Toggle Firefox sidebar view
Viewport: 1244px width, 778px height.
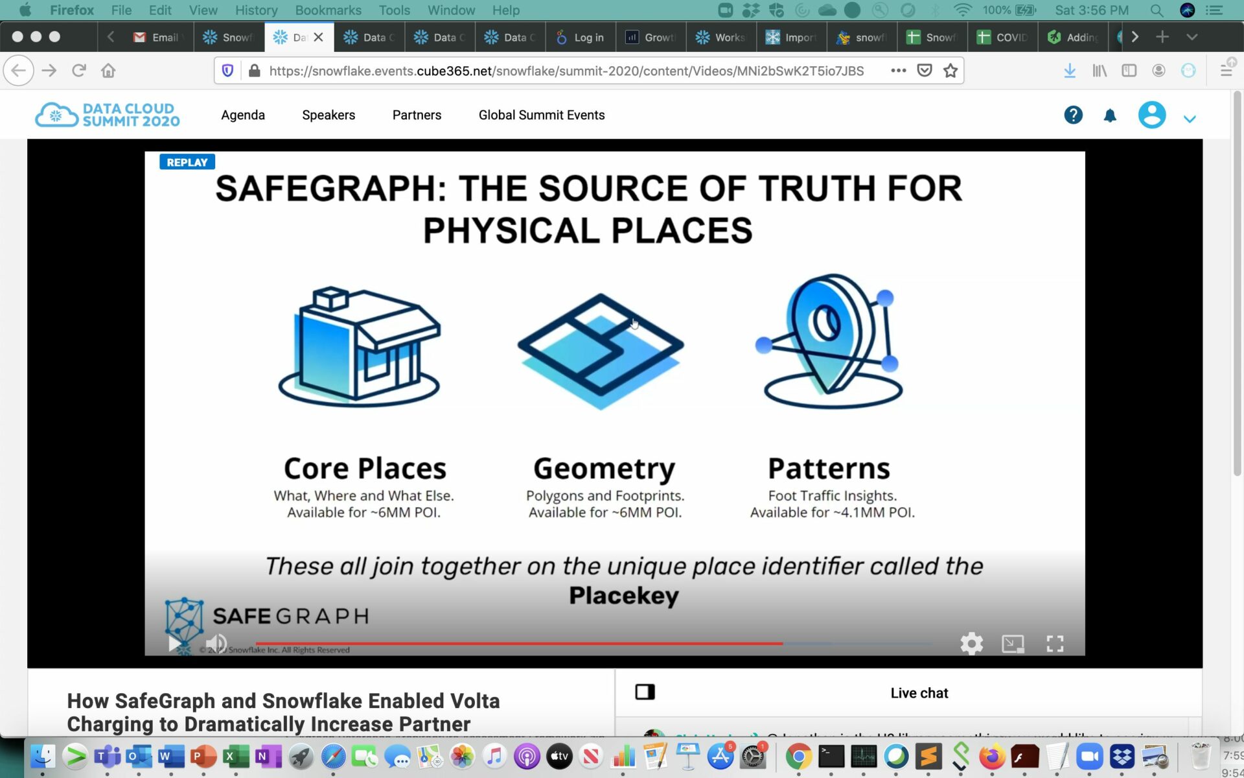[x=1129, y=71]
